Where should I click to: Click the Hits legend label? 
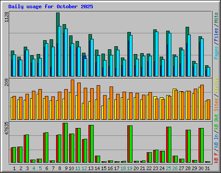point(216,18)
